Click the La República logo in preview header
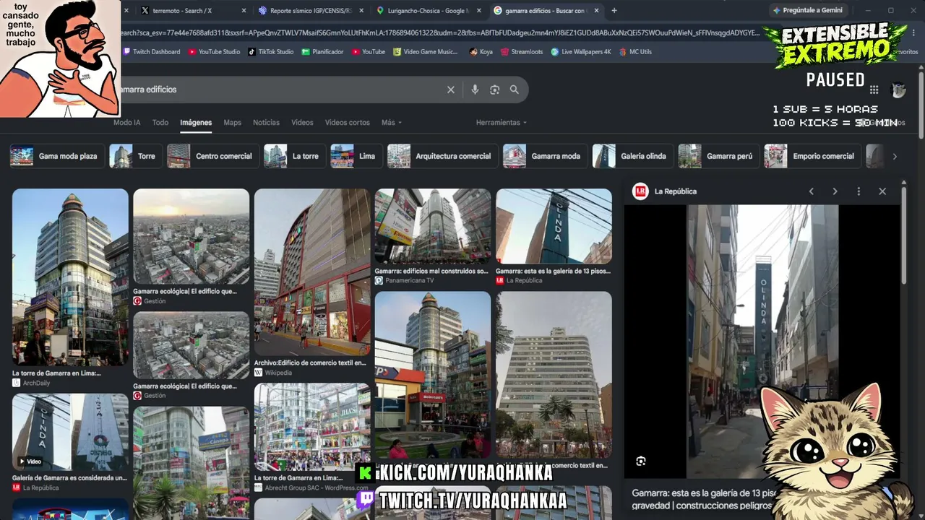Screen dimensions: 925x520 click(640, 191)
